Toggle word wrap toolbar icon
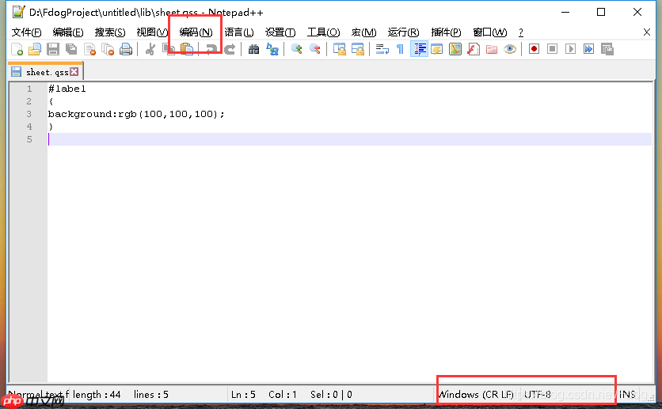 382,49
